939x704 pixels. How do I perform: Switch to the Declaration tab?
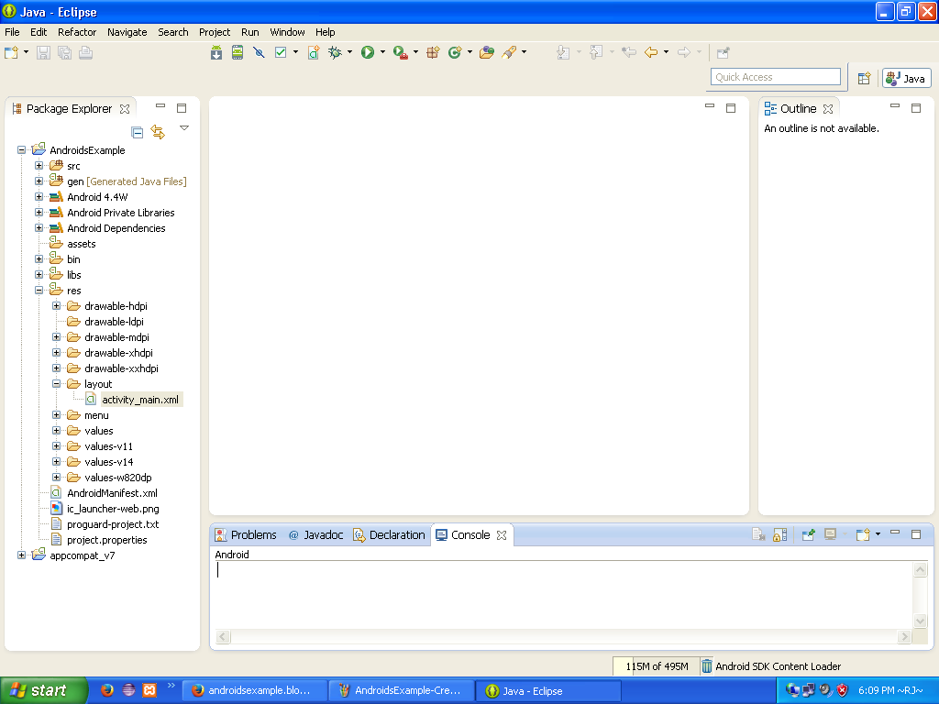(x=389, y=534)
